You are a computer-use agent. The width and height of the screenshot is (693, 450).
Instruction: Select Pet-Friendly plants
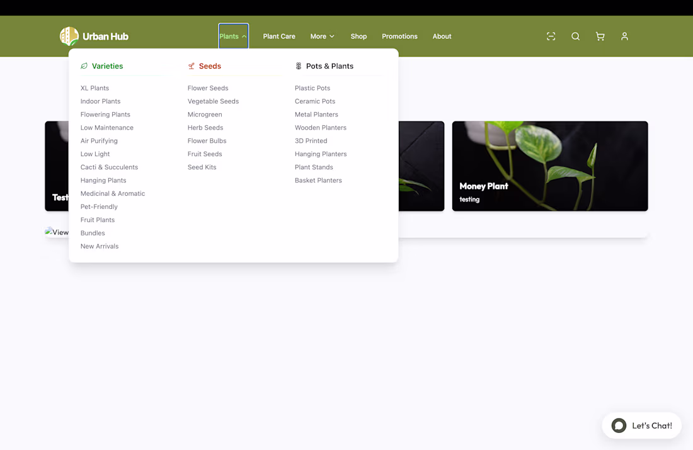tap(99, 206)
